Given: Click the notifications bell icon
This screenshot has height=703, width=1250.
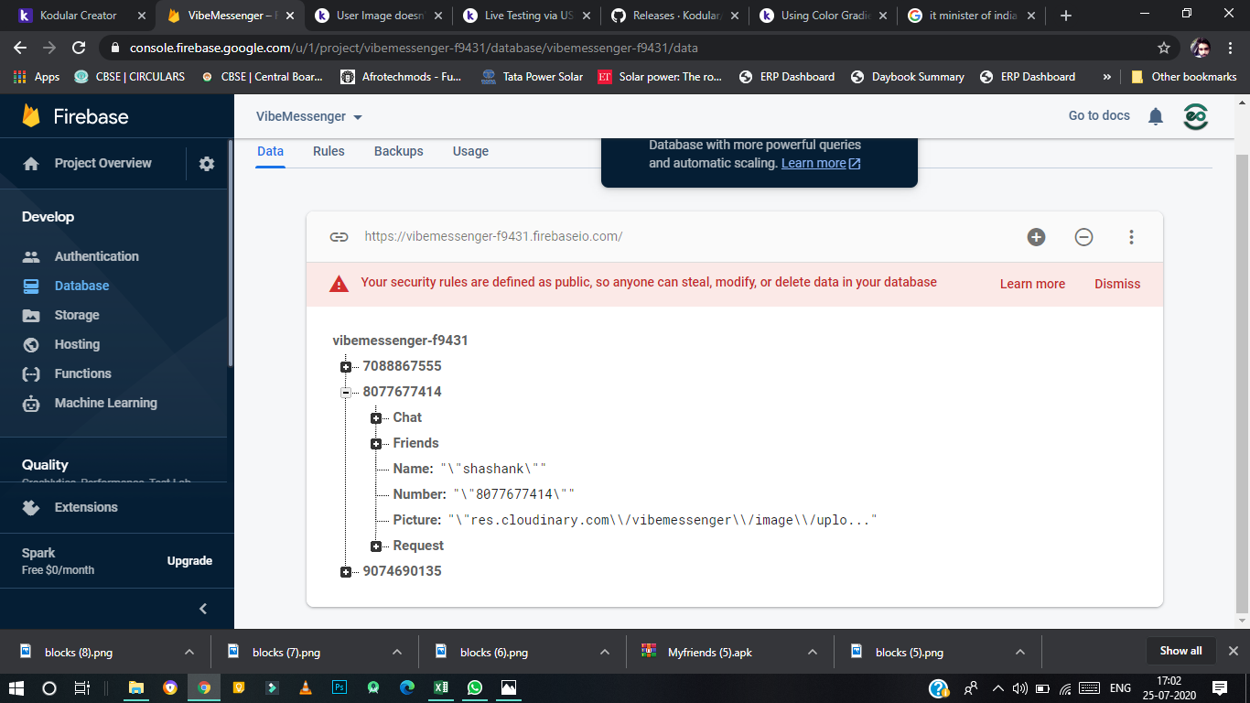Looking at the screenshot, I should pyautogui.click(x=1156, y=116).
